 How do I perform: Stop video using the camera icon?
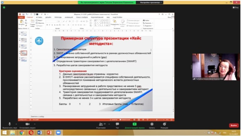click(28, 124)
